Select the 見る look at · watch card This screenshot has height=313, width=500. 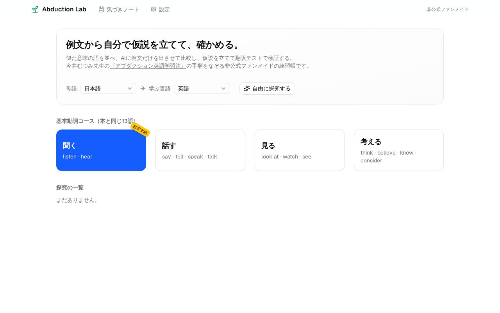(x=300, y=150)
